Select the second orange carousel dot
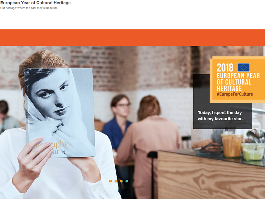Image resolution: width=265 pixels, height=199 pixels. (116, 181)
